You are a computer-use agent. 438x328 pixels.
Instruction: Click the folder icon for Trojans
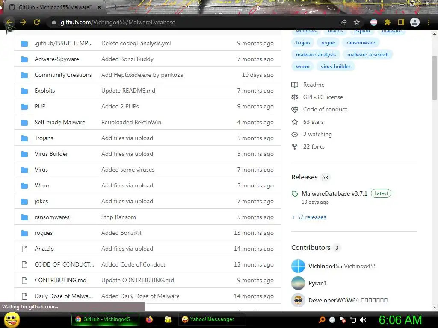[24, 138]
